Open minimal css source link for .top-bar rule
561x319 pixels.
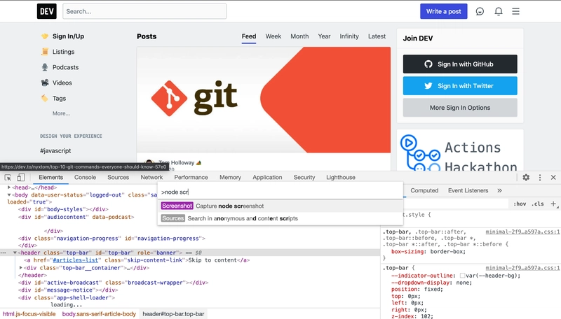tap(522, 268)
